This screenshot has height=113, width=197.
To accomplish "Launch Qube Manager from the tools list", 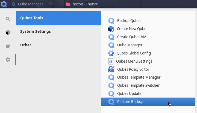I will click(x=148, y=45).
